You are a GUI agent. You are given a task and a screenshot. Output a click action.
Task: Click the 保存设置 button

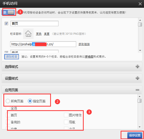tap(135, 135)
